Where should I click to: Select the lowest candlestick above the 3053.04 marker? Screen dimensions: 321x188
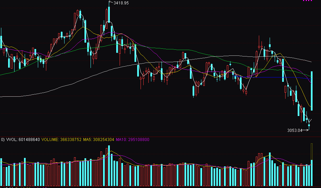point(309,125)
